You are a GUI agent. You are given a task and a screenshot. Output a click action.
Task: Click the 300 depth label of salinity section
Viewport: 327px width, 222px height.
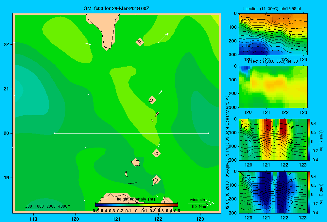[233, 107]
